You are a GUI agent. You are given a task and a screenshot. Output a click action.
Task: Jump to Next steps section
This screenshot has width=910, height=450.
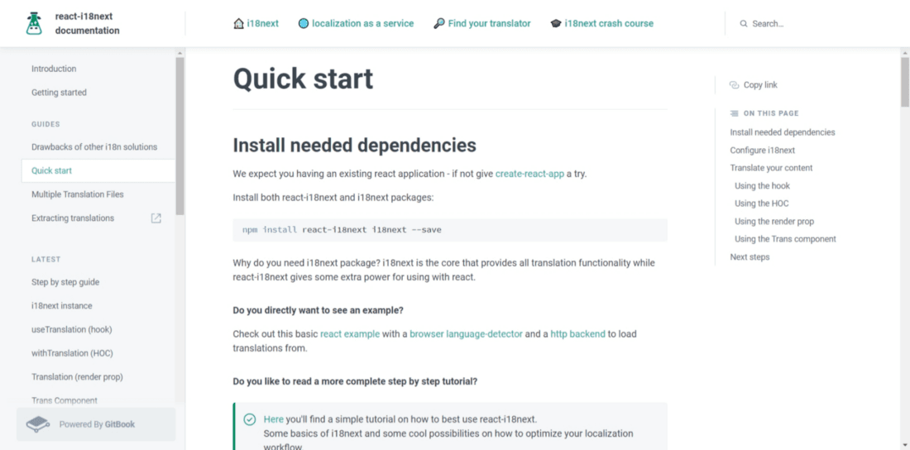click(750, 256)
